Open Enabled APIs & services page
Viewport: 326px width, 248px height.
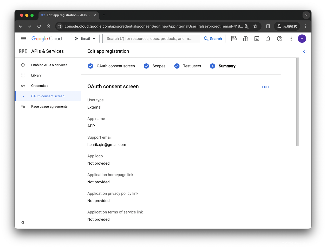pyautogui.click(x=48, y=65)
